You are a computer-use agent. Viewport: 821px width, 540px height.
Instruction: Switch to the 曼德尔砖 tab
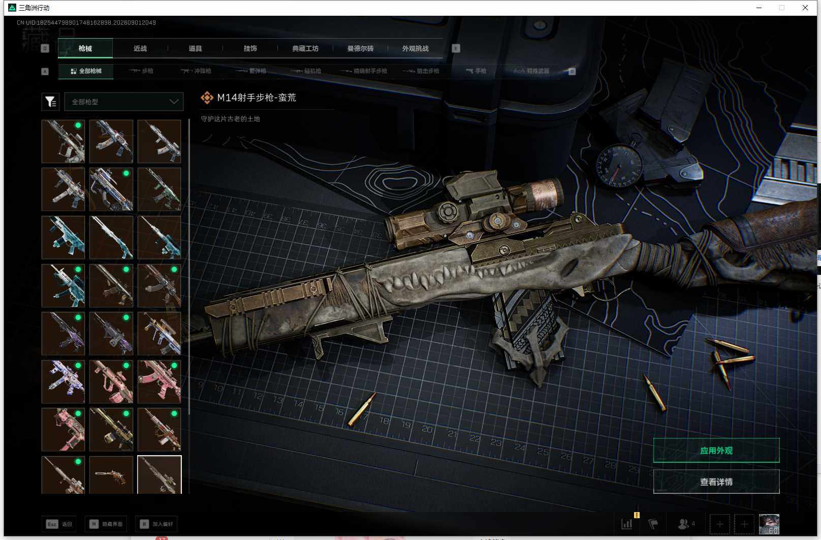(x=360, y=49)
